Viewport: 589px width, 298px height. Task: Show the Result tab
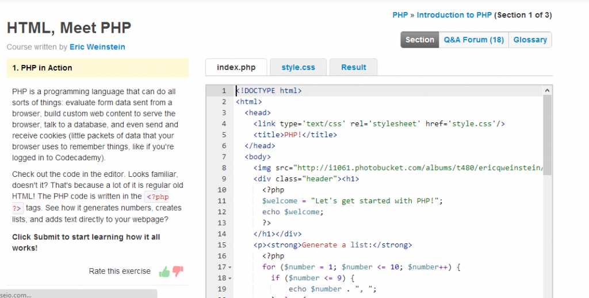354,68
